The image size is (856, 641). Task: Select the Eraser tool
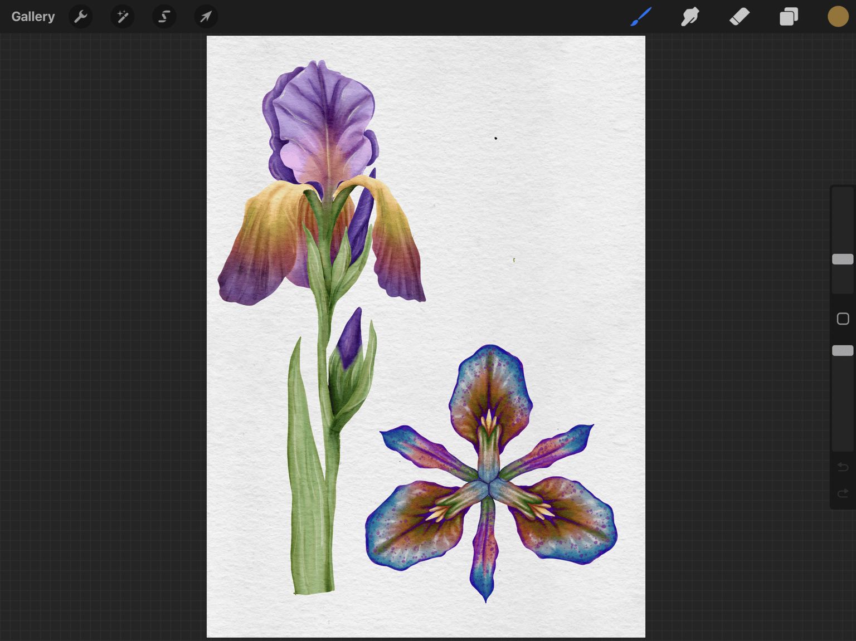[740, 17]
